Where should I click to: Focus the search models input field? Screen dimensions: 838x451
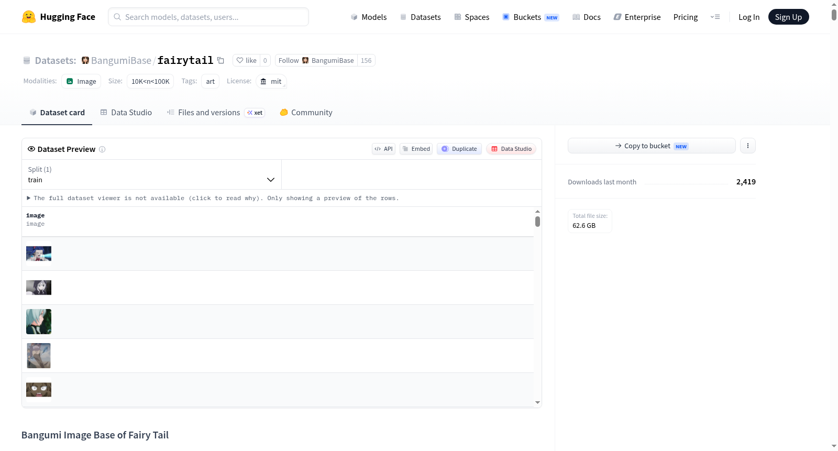click(x=208, y=17)
